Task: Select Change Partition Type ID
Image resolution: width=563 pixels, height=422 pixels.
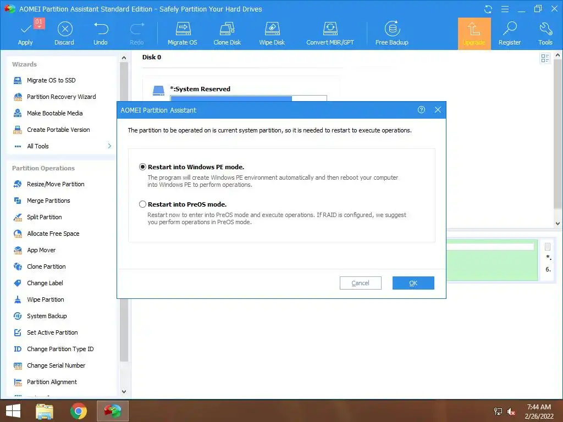Action: pyautogui.click(x=60, y=349)
